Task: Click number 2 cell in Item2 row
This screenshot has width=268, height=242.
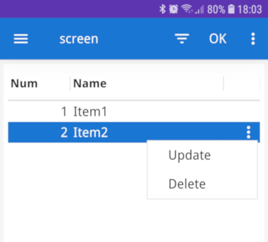Action: click(64, 132)
